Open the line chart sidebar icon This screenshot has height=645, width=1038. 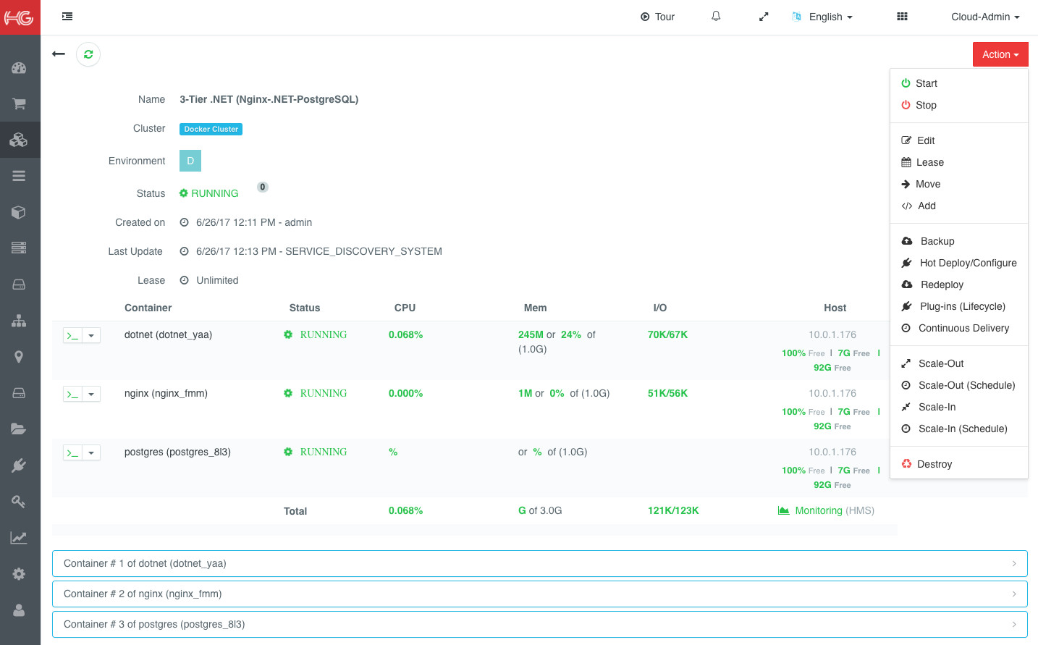tap(19, 538)
